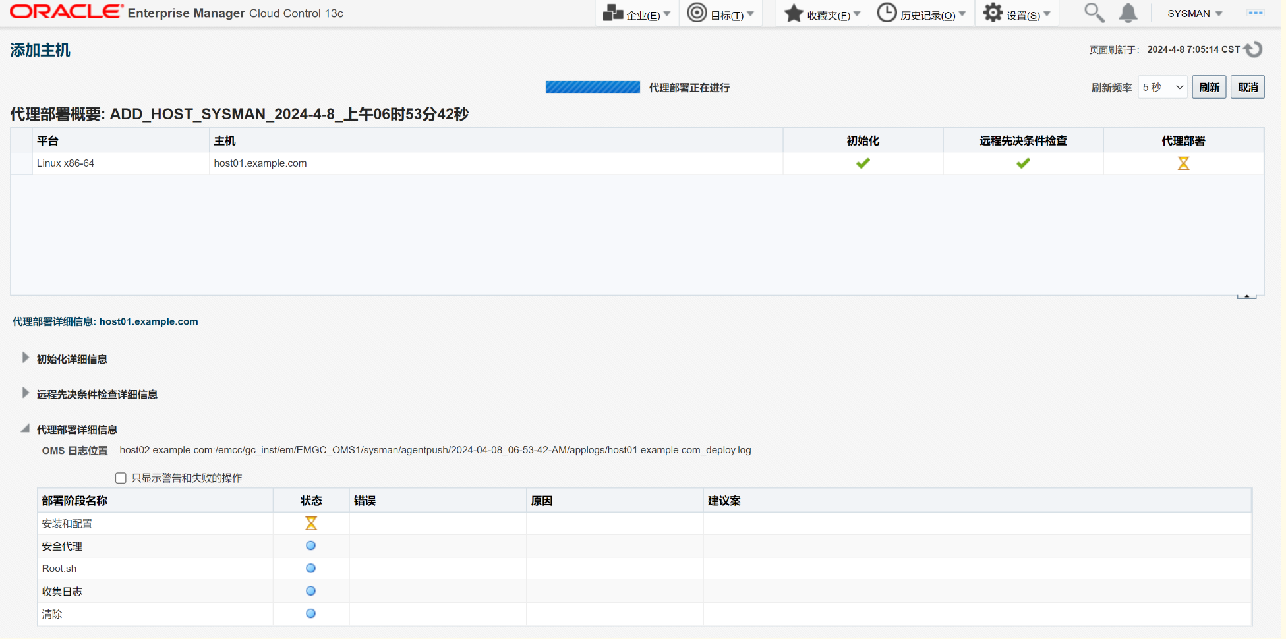Image resolution: width=1286 pixels, height=639 pixels.
Task: Click the 目标 target icon
Action: pos(697,13)
